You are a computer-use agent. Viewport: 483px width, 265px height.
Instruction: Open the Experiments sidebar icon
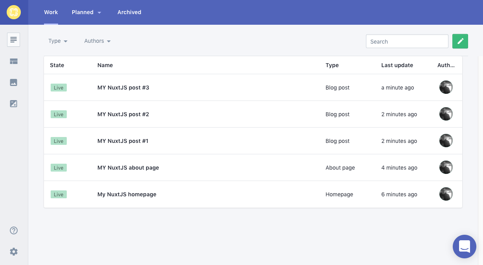click(14, 104)
